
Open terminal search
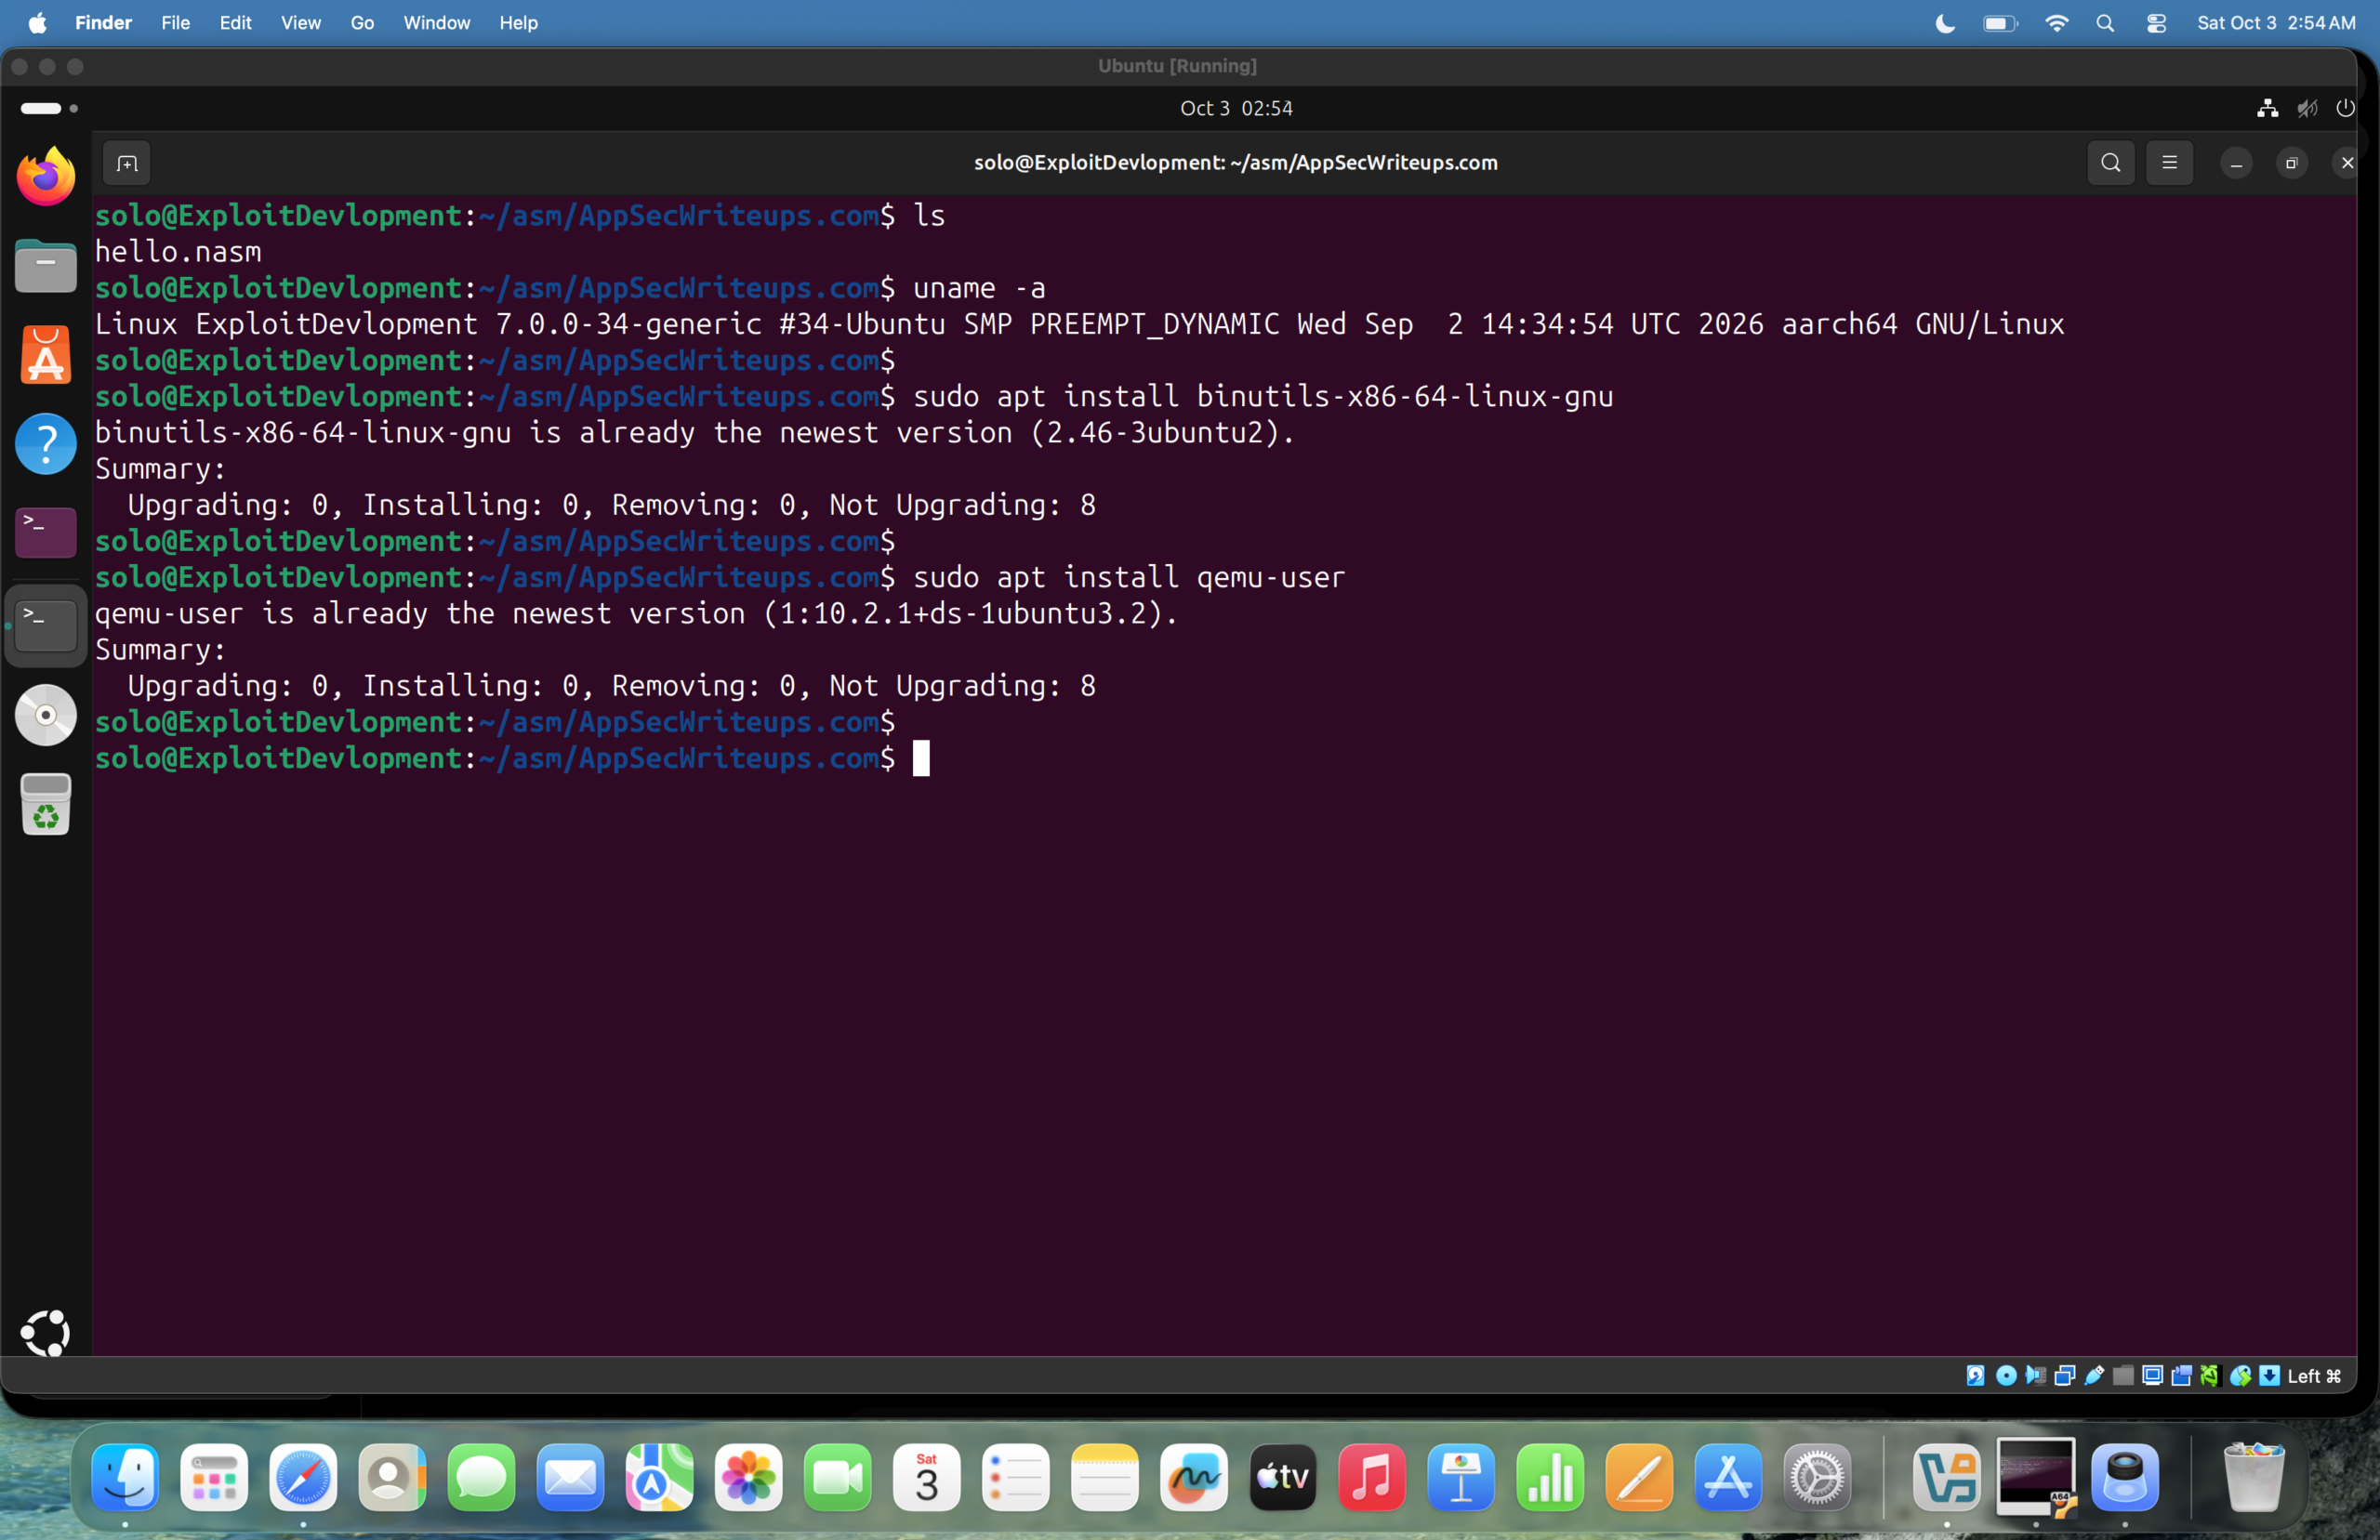(2110, 163)
